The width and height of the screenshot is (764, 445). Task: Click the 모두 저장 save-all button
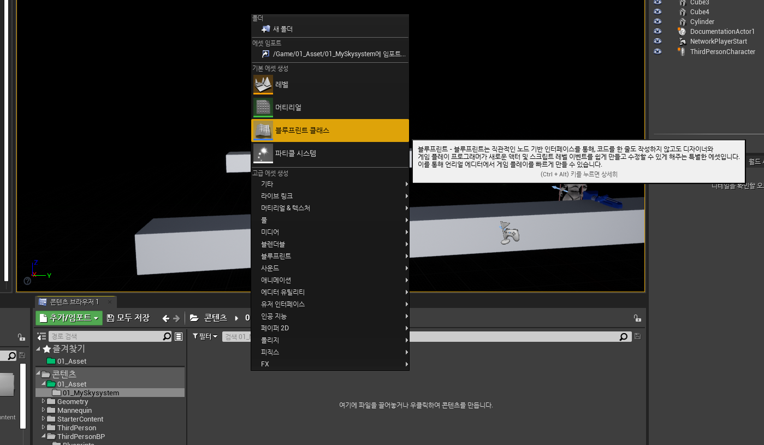[x=128, y=318]
